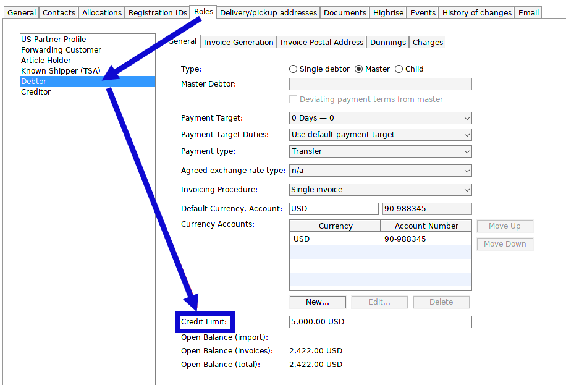The height and width of the screenshot is (385, 566).
Task: Click the New... button under Currency Accounts
Action: [318, 302]
